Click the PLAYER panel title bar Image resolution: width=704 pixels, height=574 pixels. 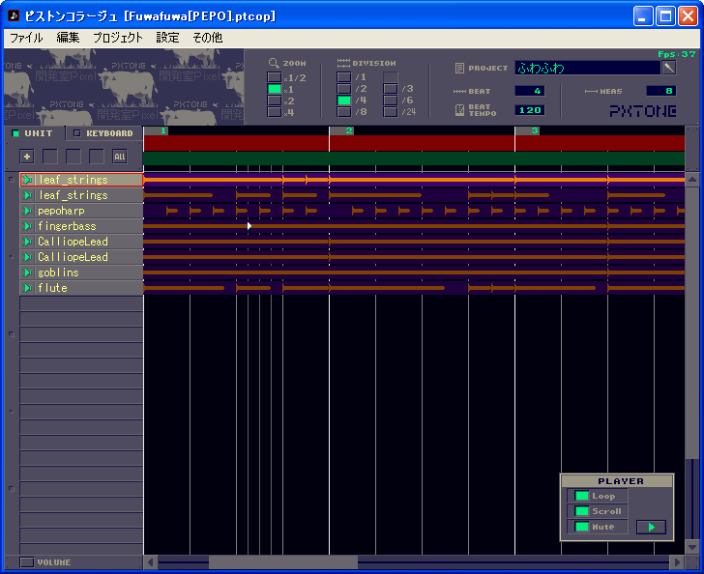(617, 481)
